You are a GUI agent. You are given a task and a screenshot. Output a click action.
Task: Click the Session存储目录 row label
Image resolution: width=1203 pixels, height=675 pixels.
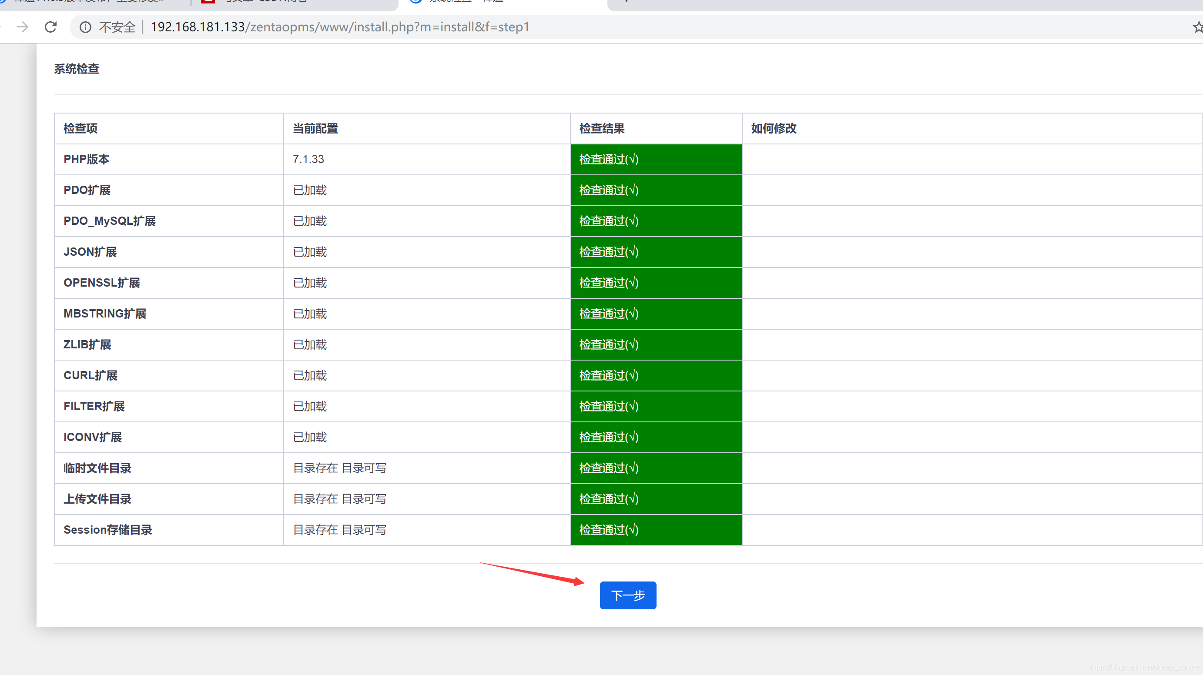tap(108, 530)
